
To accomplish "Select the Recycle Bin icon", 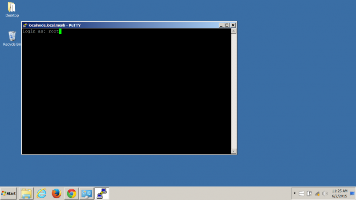I will click(x=12, y=39).
